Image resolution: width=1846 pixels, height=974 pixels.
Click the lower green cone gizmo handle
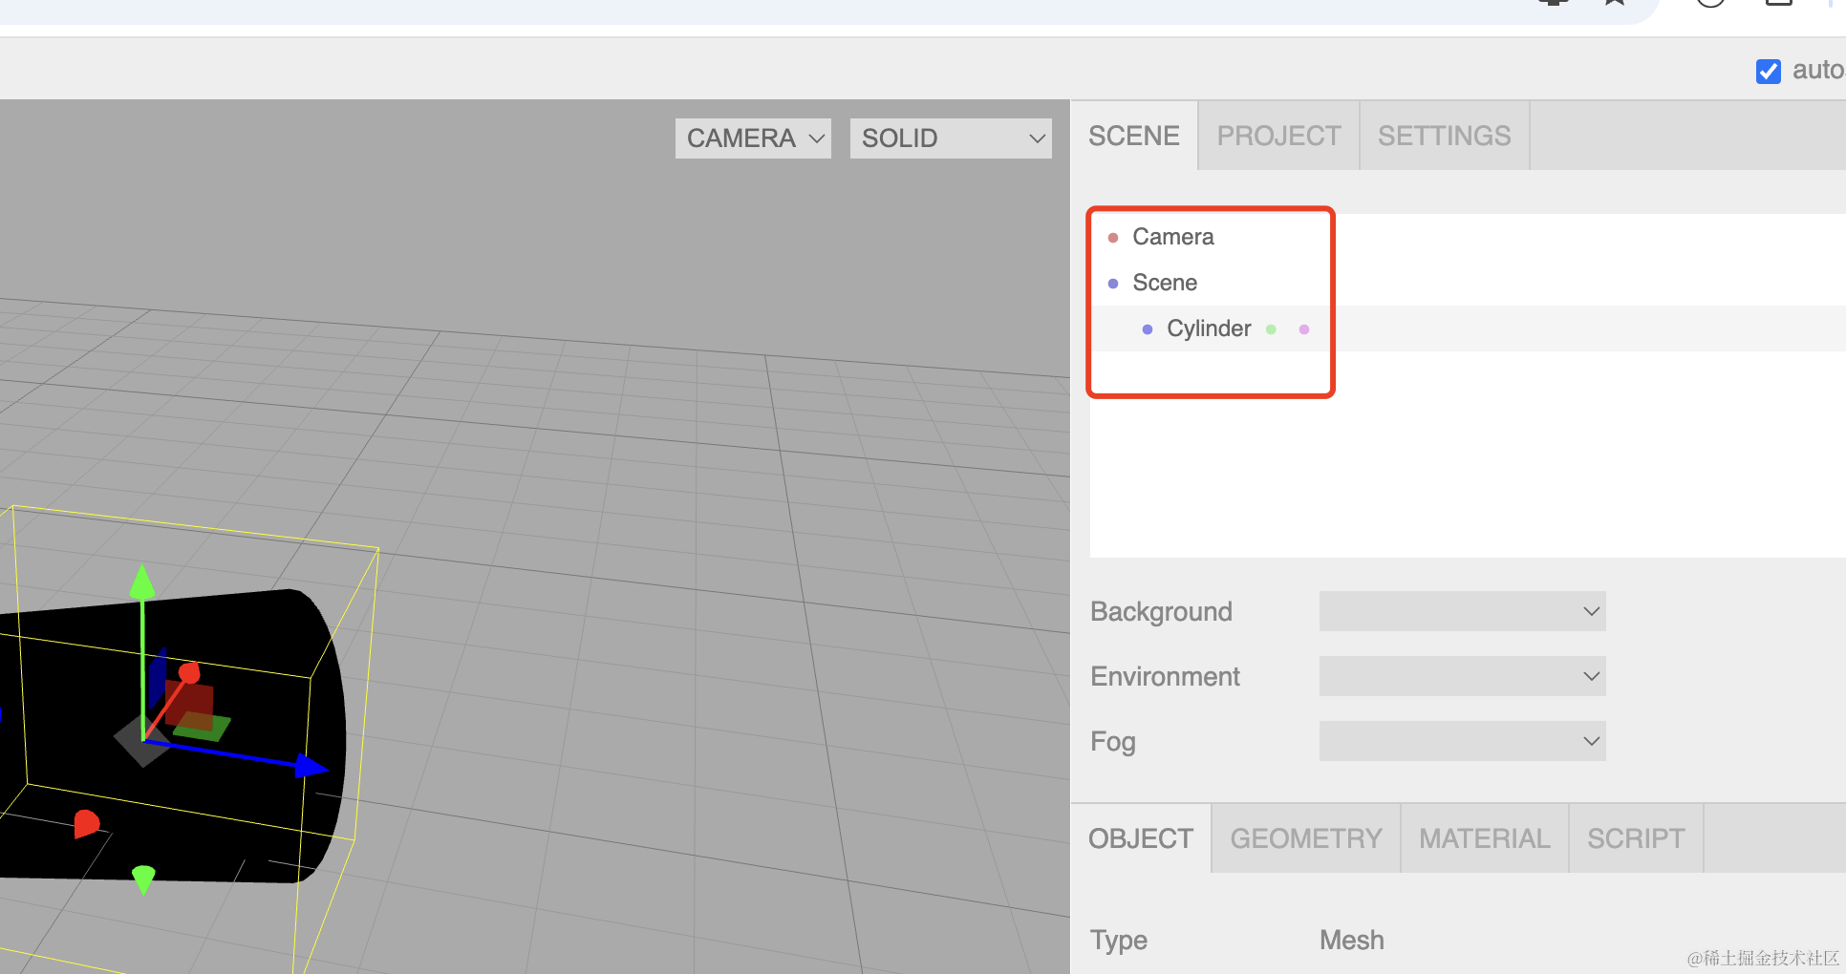pos(143,879)
